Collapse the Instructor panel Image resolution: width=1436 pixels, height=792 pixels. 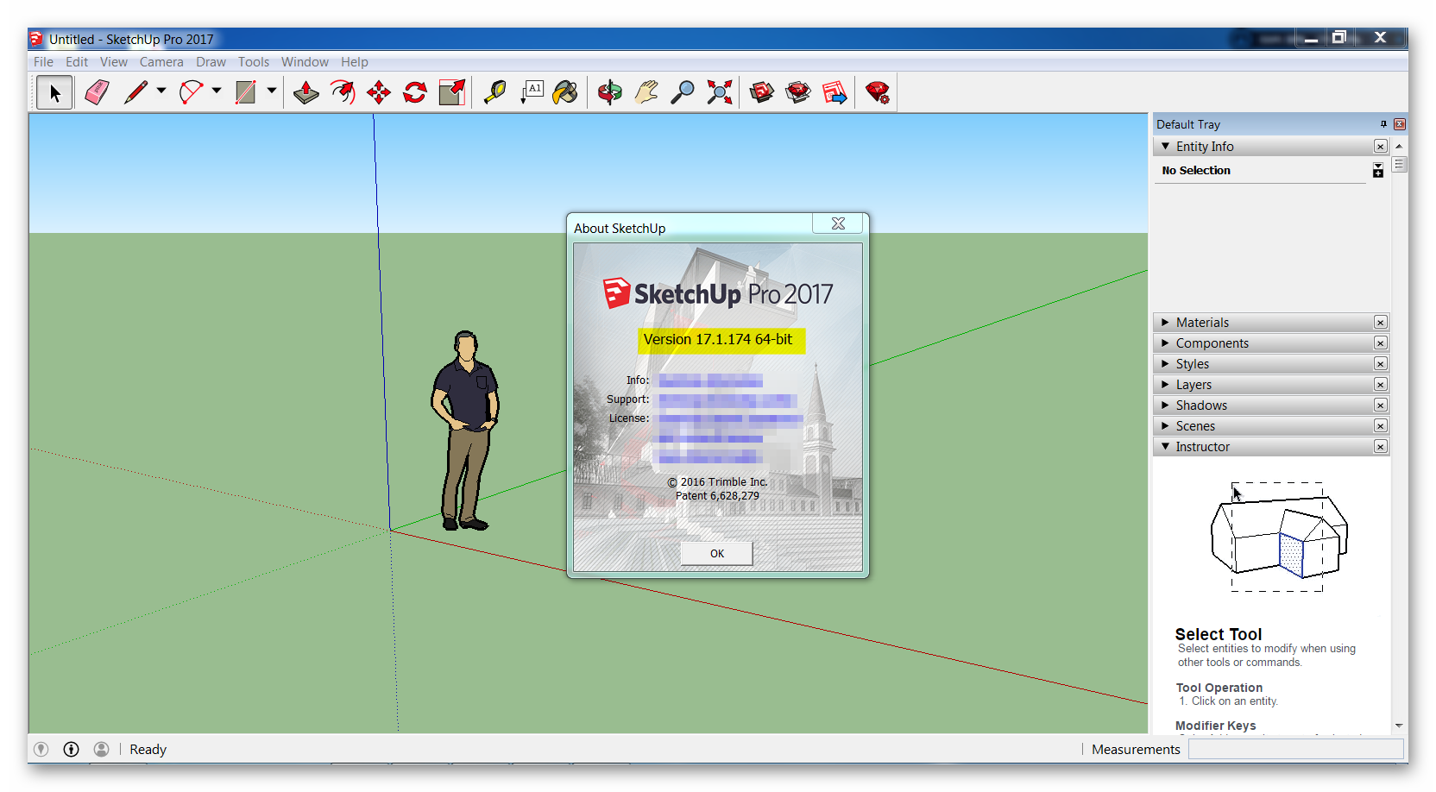pyautogui.click(x=1166, y=447)
